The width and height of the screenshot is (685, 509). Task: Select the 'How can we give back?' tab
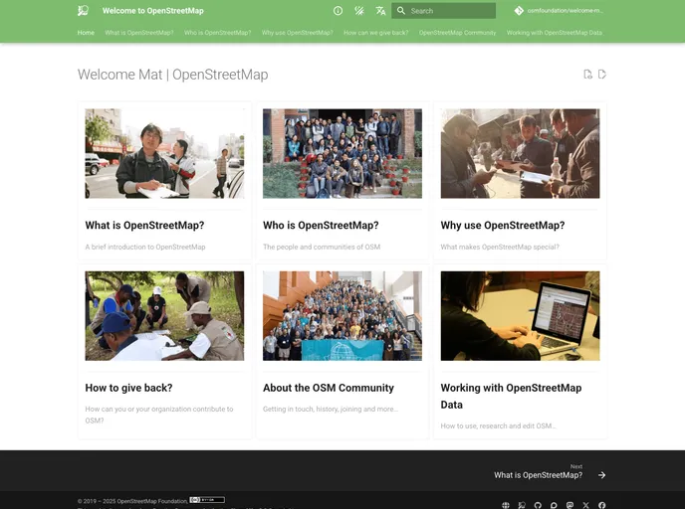375,33
